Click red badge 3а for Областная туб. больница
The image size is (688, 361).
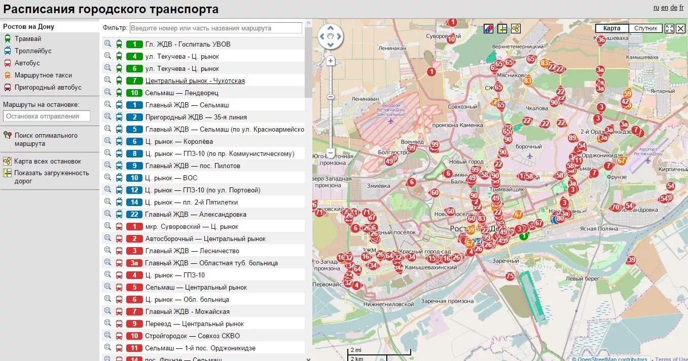[x=134, y=263]
